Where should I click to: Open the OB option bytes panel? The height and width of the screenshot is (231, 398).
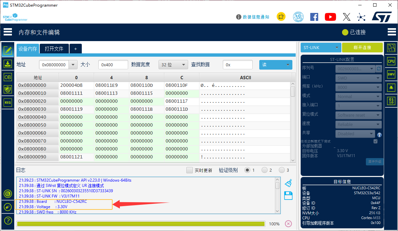coord(8,77)
